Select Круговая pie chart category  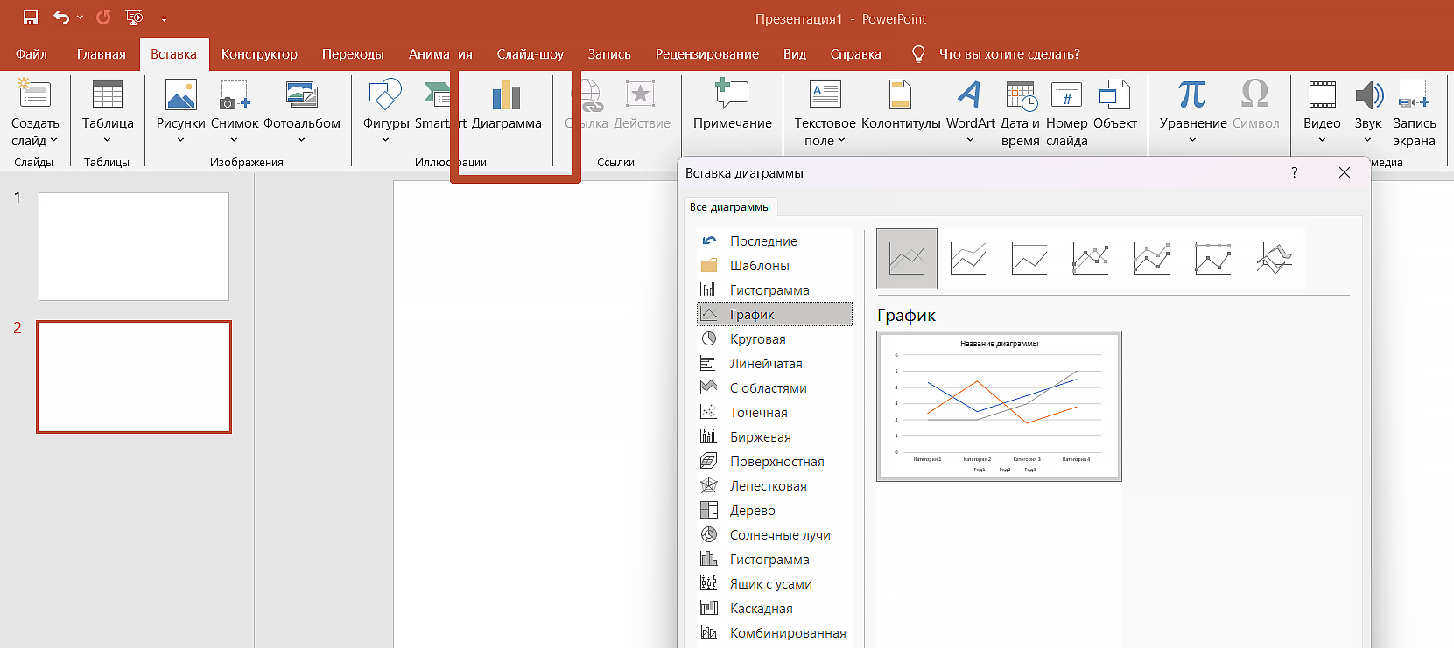click(775, 339)
